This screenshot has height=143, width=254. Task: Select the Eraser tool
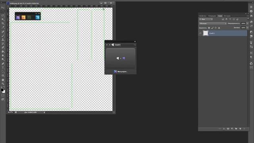pos(3,48)
